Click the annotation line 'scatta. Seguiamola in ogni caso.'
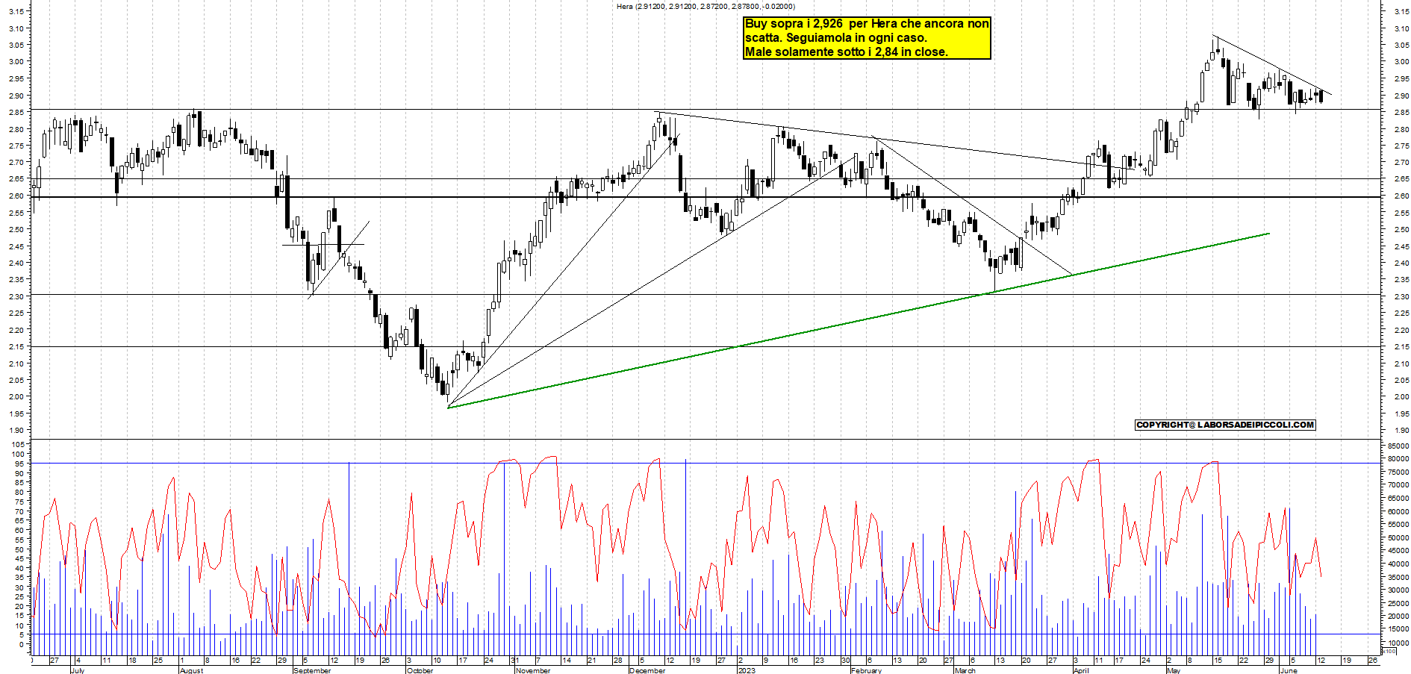 click(x=835, y=38)
